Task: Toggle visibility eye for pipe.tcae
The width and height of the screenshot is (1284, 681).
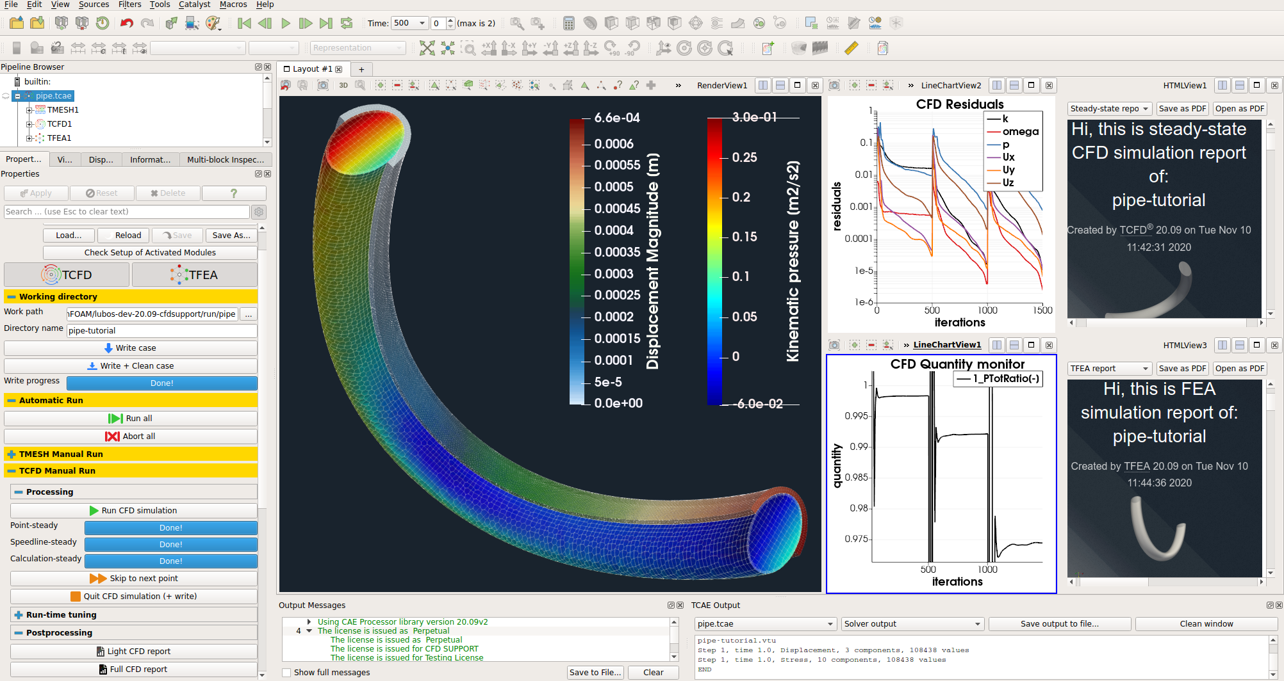Action: (x=6, y=96)
